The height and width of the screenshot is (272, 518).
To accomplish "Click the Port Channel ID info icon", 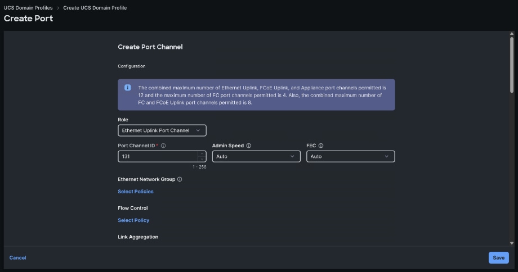I will click(163, 146).
